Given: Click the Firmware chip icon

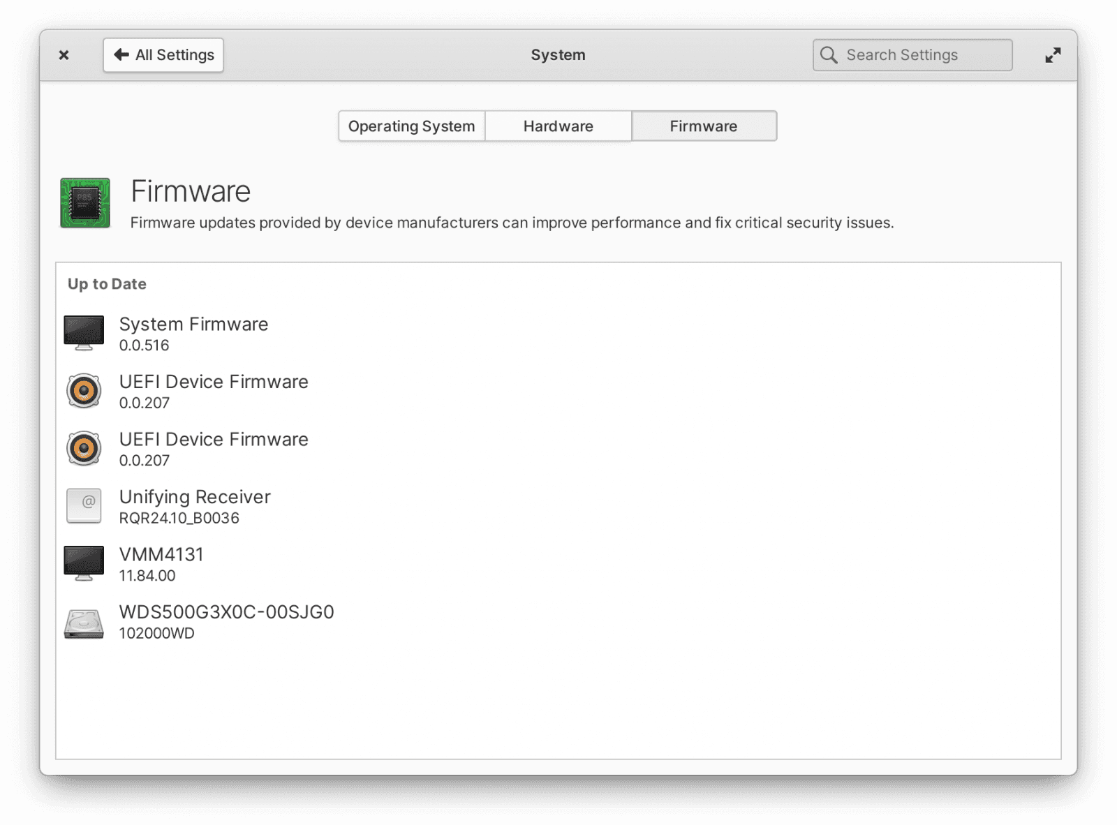Looking at the screenshot, I should tap(84, 203).
